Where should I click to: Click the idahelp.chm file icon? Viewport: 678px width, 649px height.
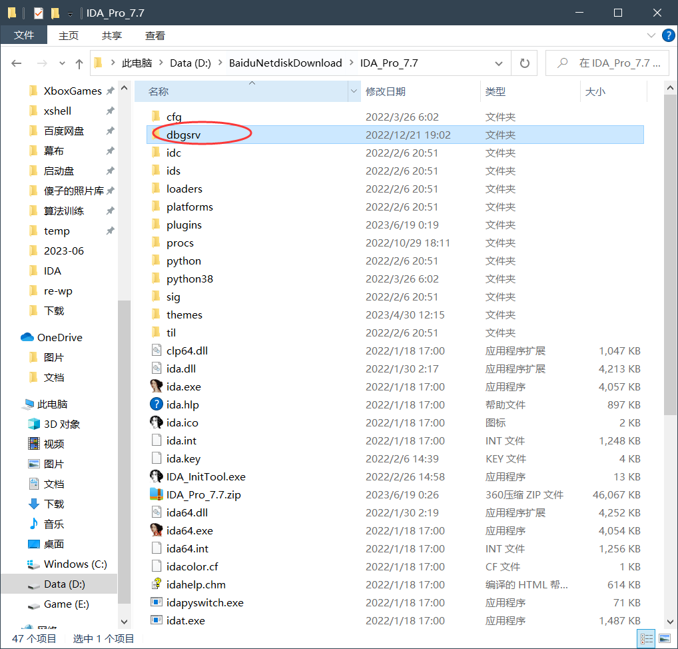[156, 584]
